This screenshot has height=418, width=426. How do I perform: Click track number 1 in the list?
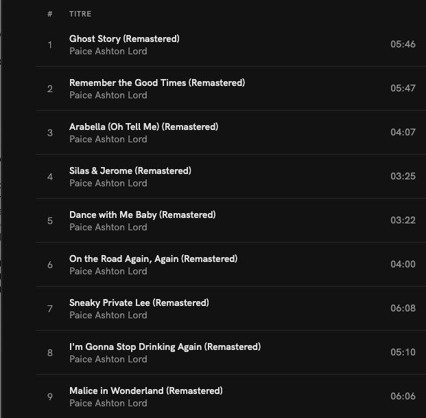50,45
